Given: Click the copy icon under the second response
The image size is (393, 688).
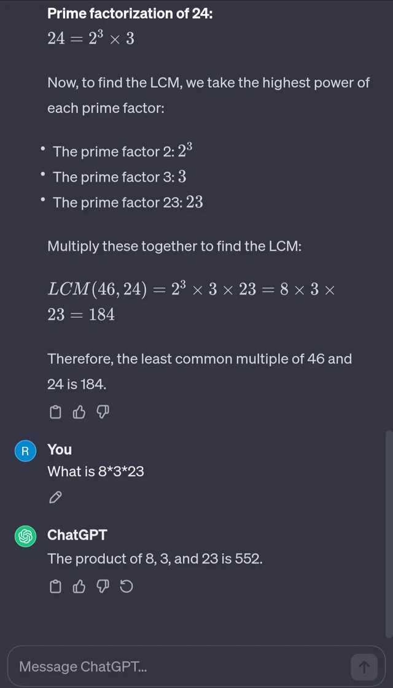Looking at the screenshot, I should [x=55, y=586].
